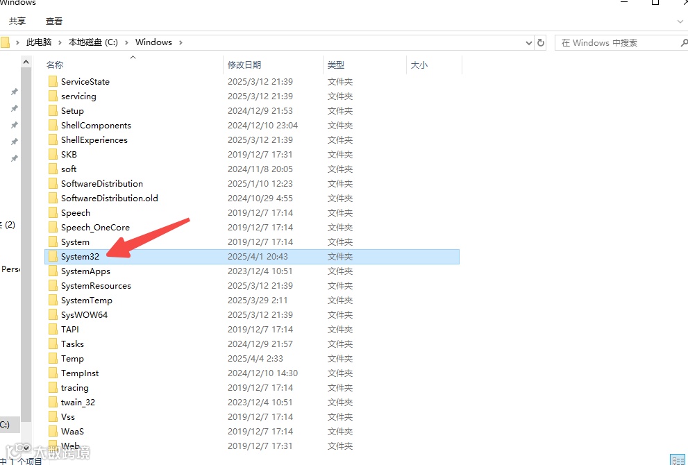The height and width of the screenshot is (465, 688).
Task: Click the SystemTemp date 2025/3/29 2:11
Action: [258, 300]
